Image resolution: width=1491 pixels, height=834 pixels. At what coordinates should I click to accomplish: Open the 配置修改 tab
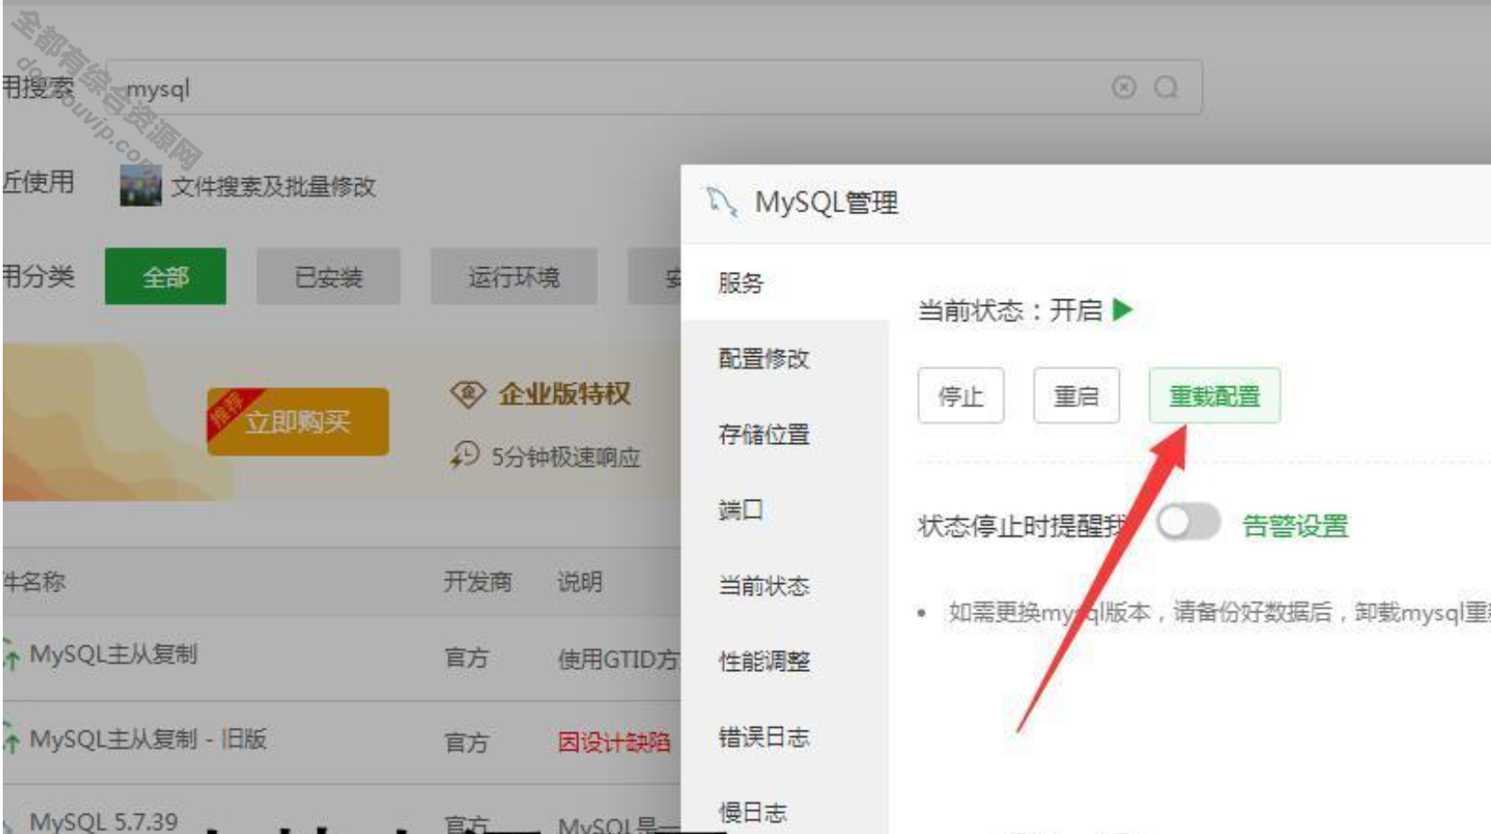pyautogui.click(x=785, y=358)
